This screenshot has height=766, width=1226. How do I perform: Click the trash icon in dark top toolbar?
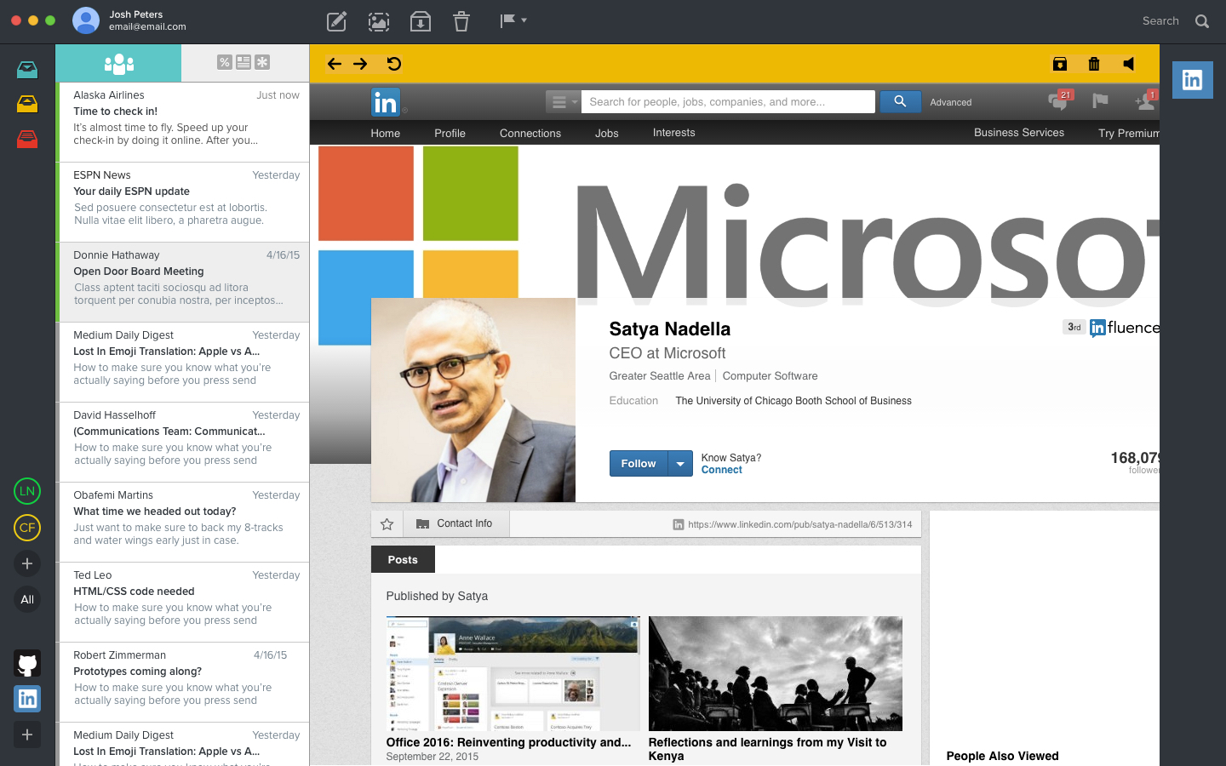[461, 21]
